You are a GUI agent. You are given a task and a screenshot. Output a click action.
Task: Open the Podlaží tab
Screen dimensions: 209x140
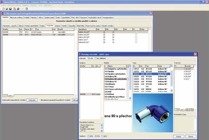(x=27, y=17)
